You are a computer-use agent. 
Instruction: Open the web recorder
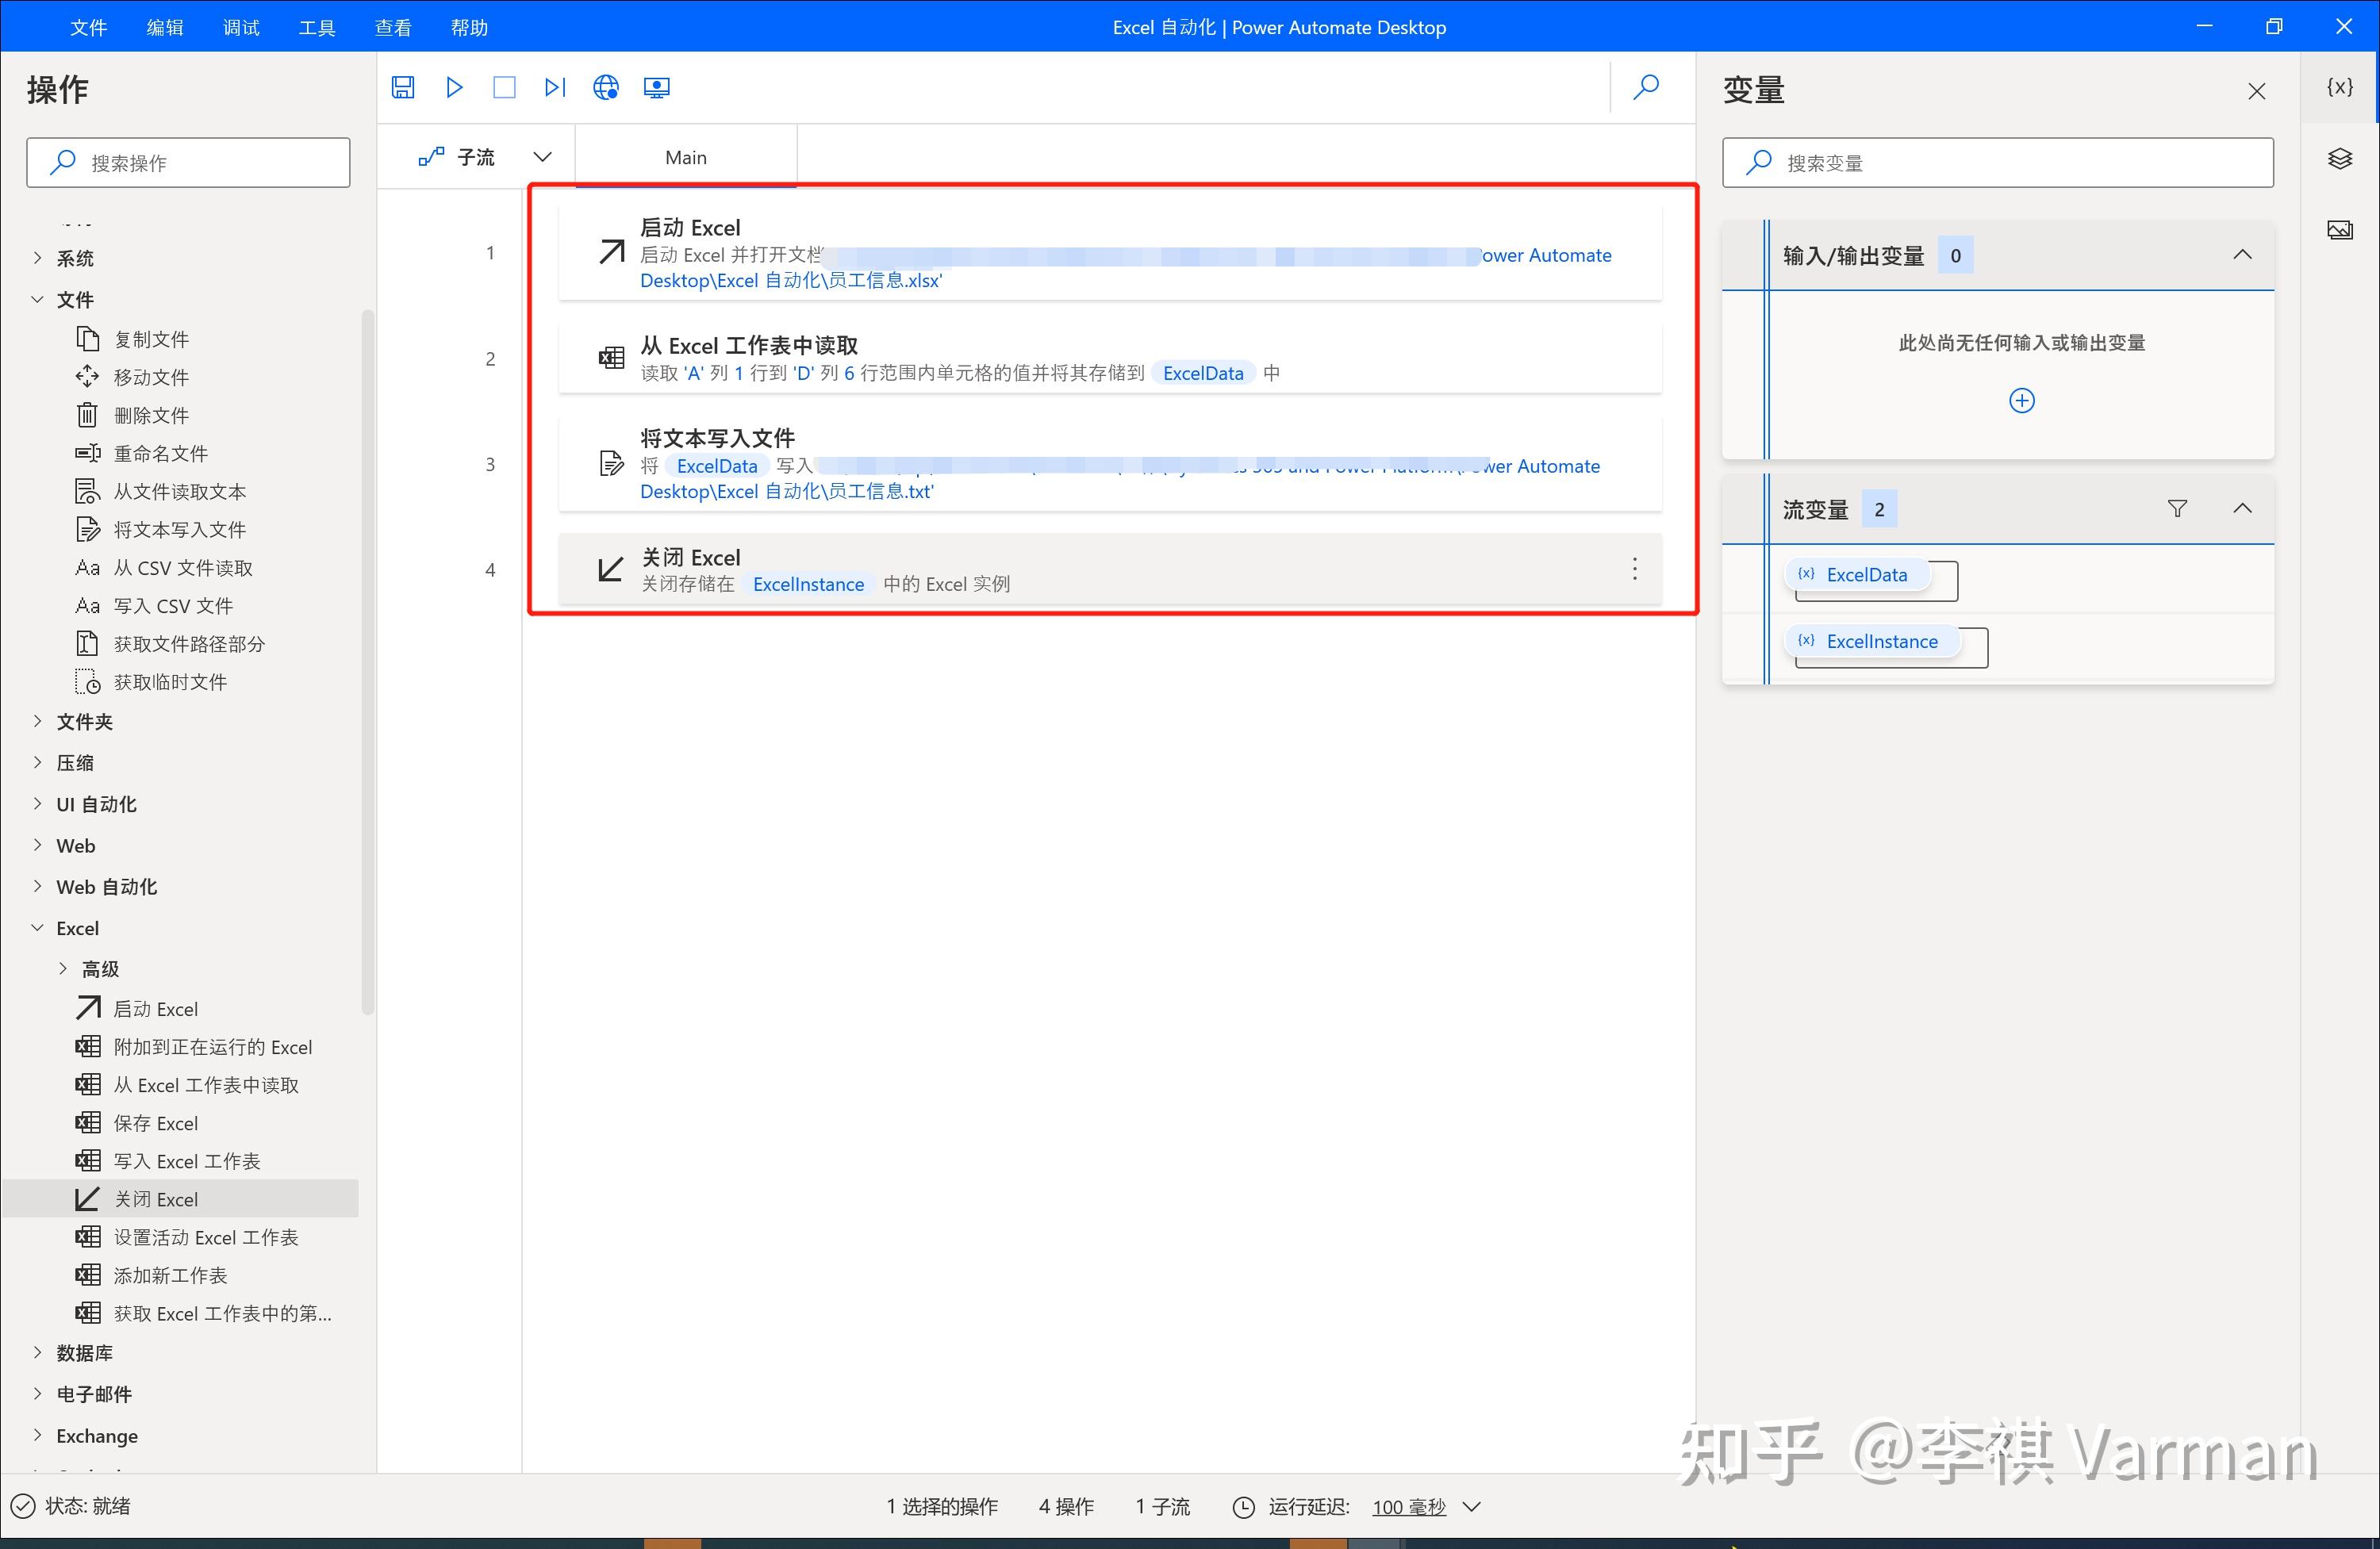point(605,87)
